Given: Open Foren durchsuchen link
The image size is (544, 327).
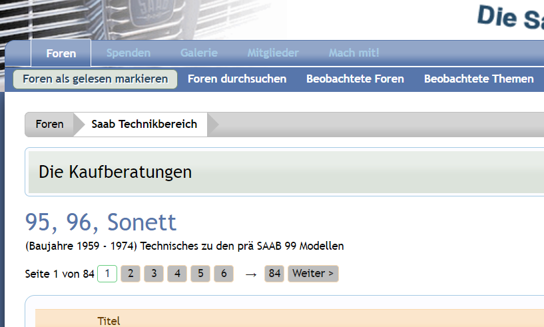Looking at the screenshot, I should point(237,79).
